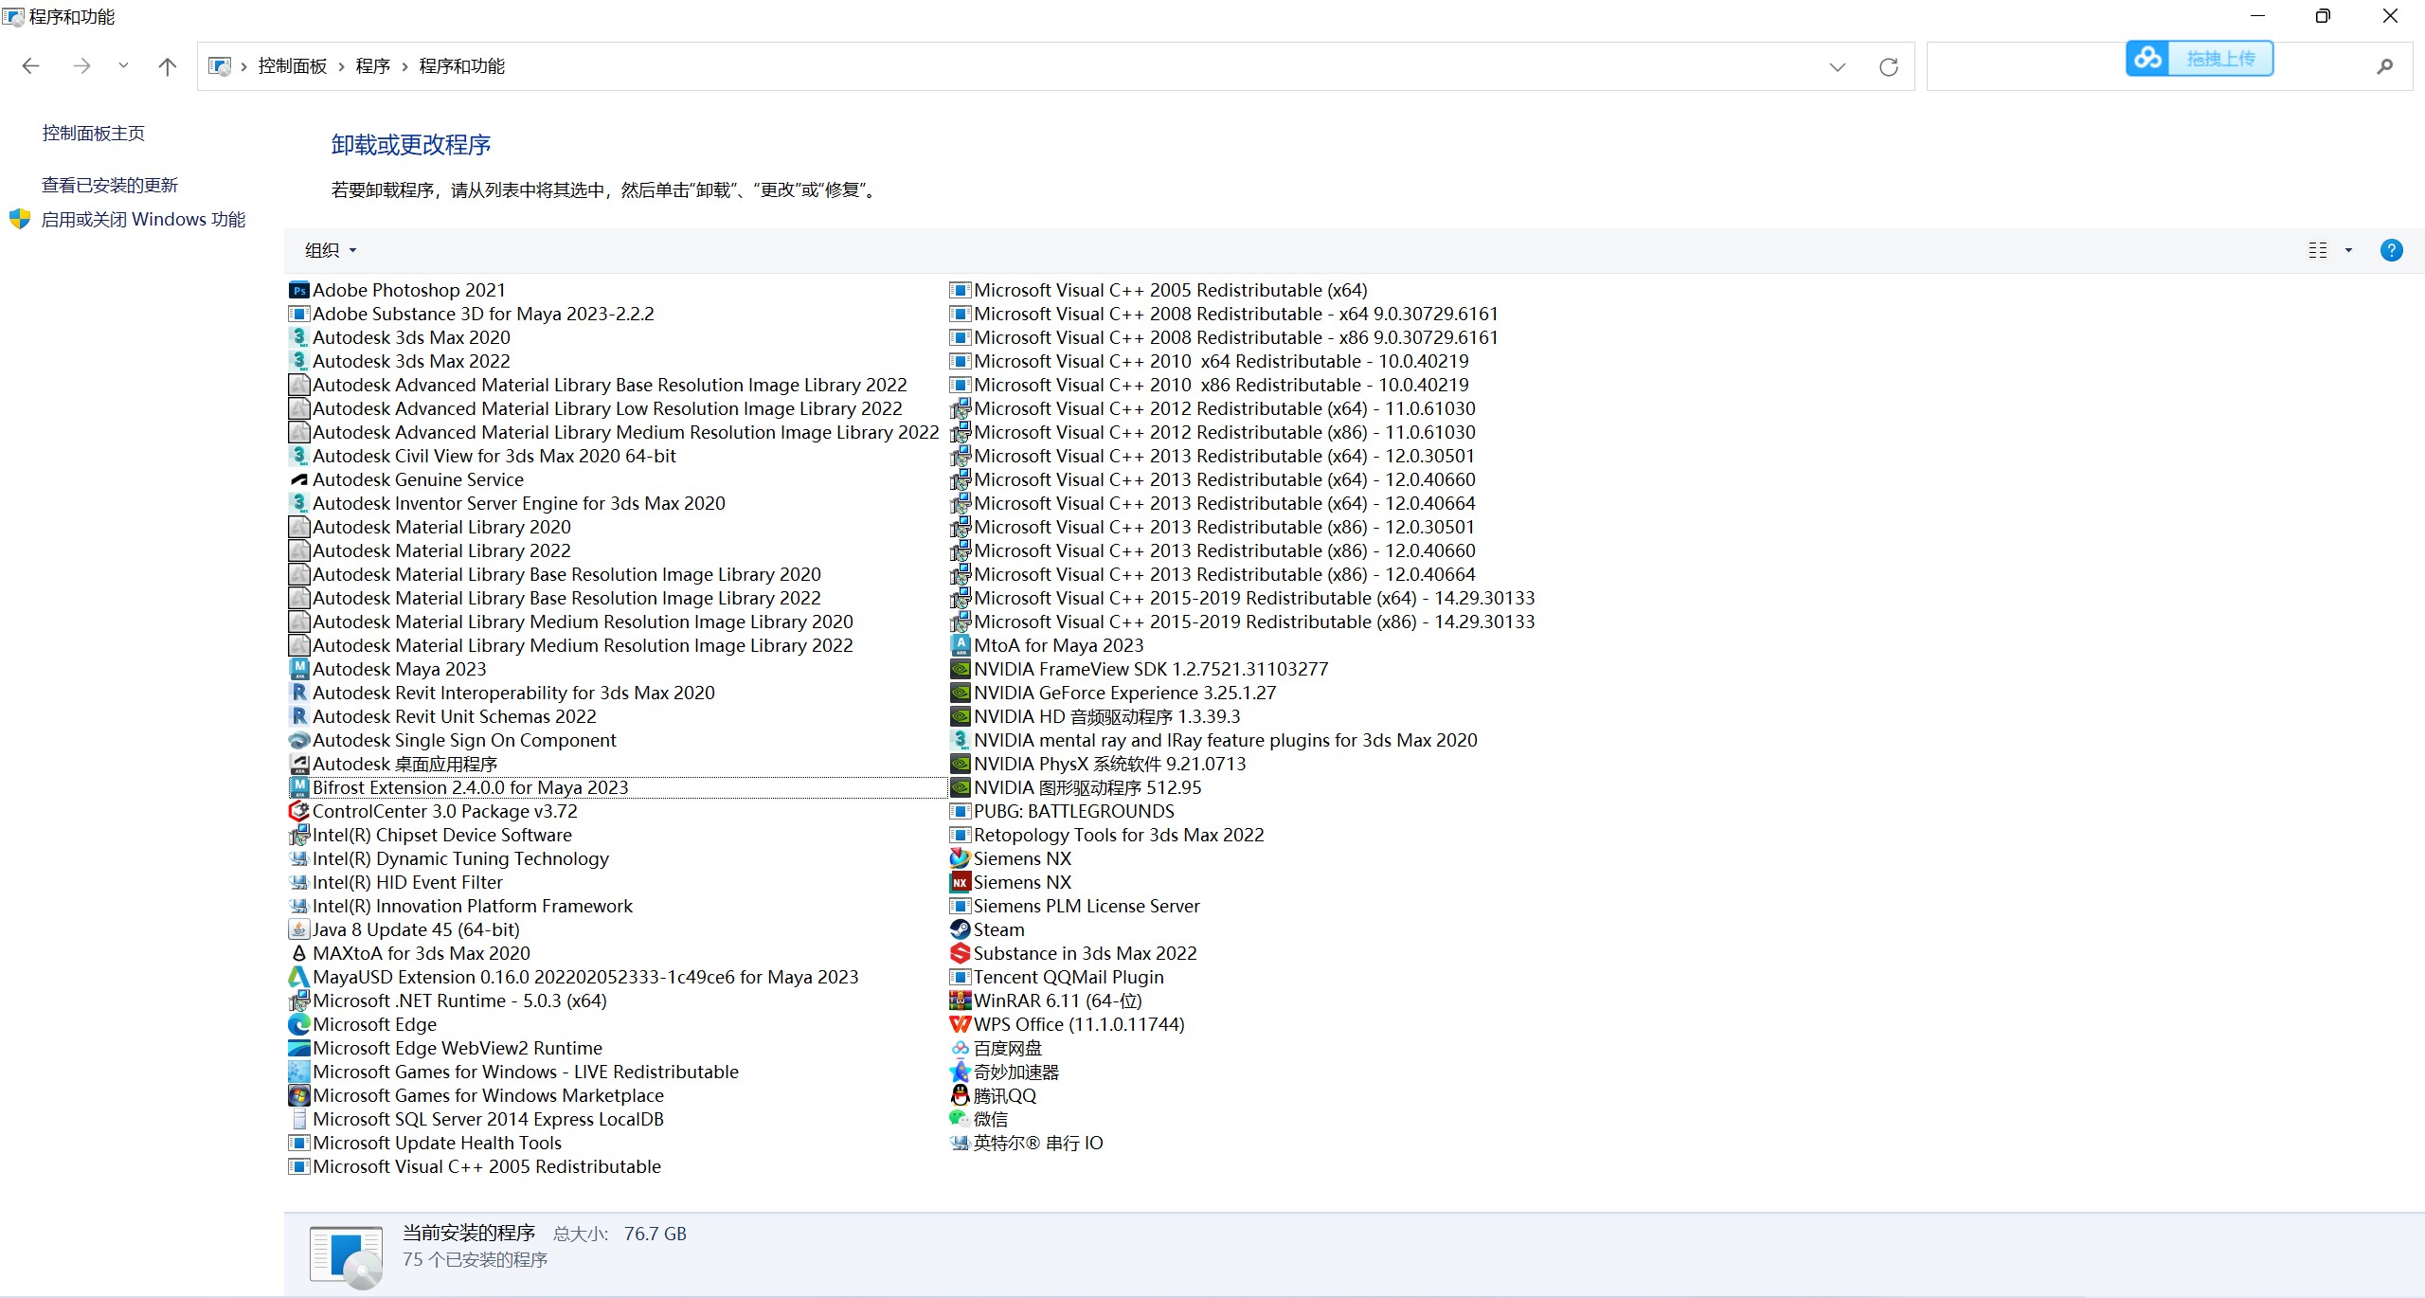Expand the address bar history dropdown
This screenshot has width=2425, height=1298.
(x=1838, y=66)
